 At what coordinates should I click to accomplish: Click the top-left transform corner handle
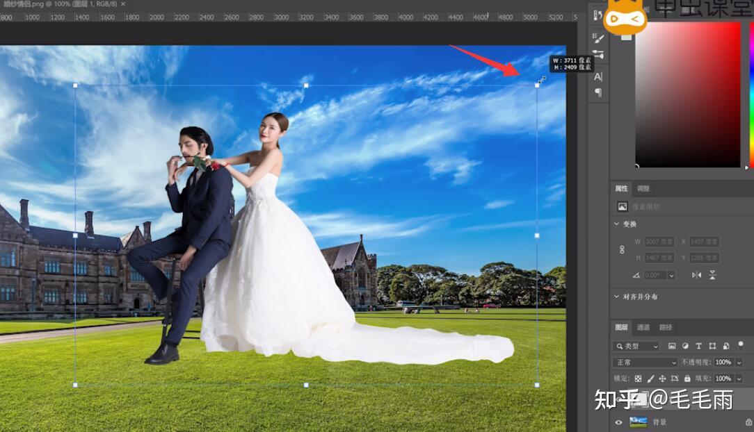76,85
